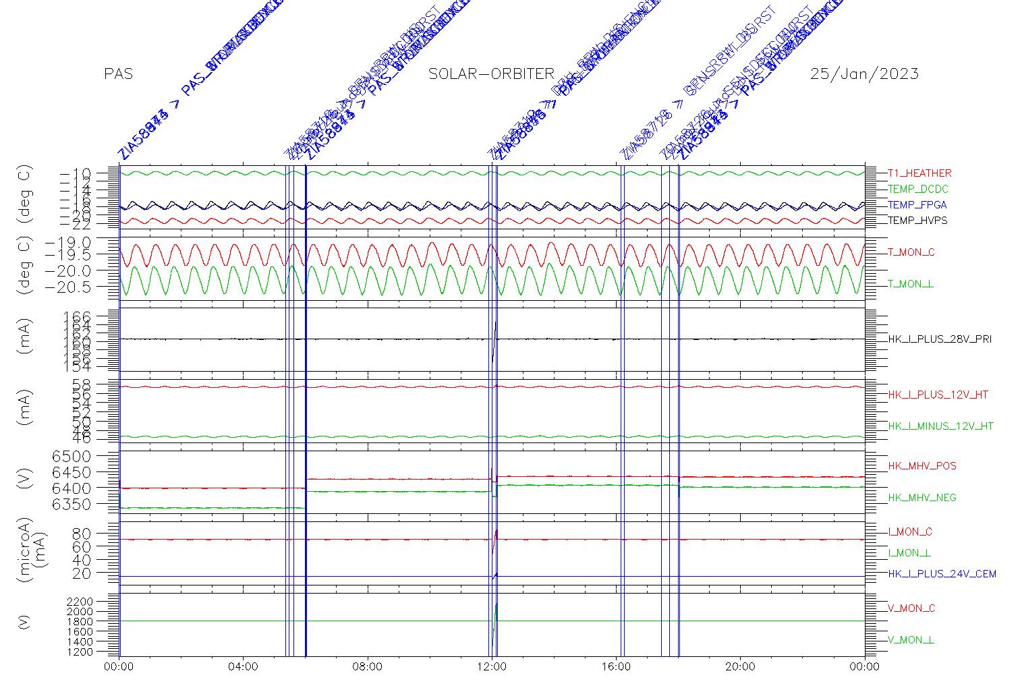The width and height of the screenshot is (1020, 688).
Task: Click the HK_I_MINUS_12V_HT legend label
Action: [x=941, y=426]
